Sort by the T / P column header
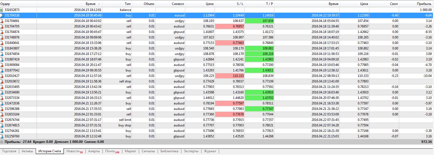Viewport: 434px width, 155px height. (x=259, y=4)
